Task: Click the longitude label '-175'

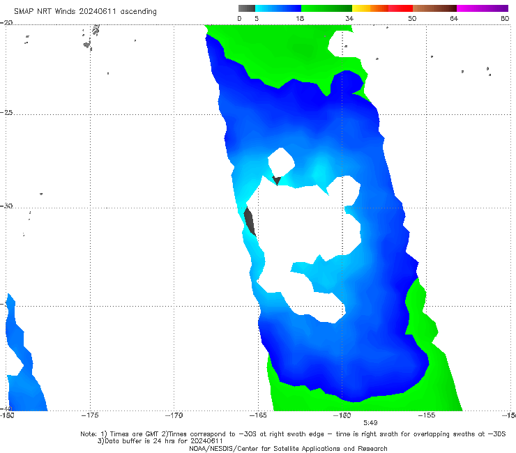Action: (90, 415)
